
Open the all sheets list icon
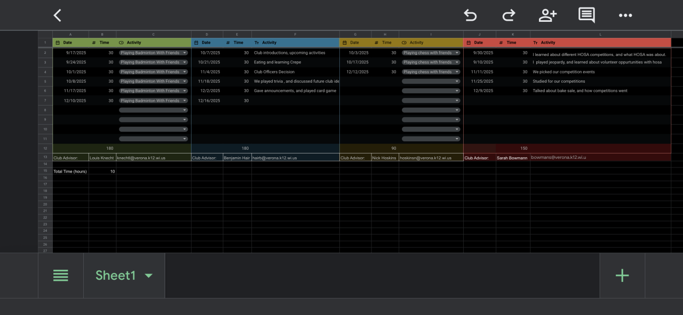coord(61,276)
